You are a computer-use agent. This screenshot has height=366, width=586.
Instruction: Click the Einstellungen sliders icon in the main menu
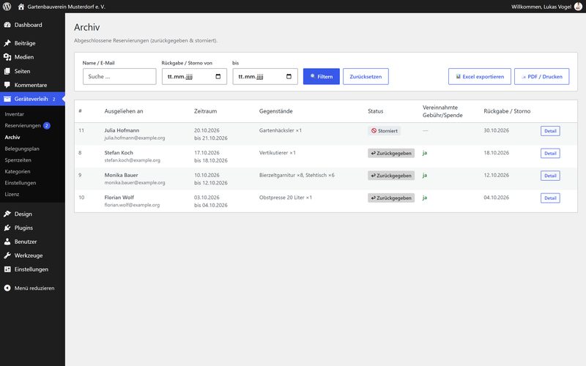(x=7, y=269)
